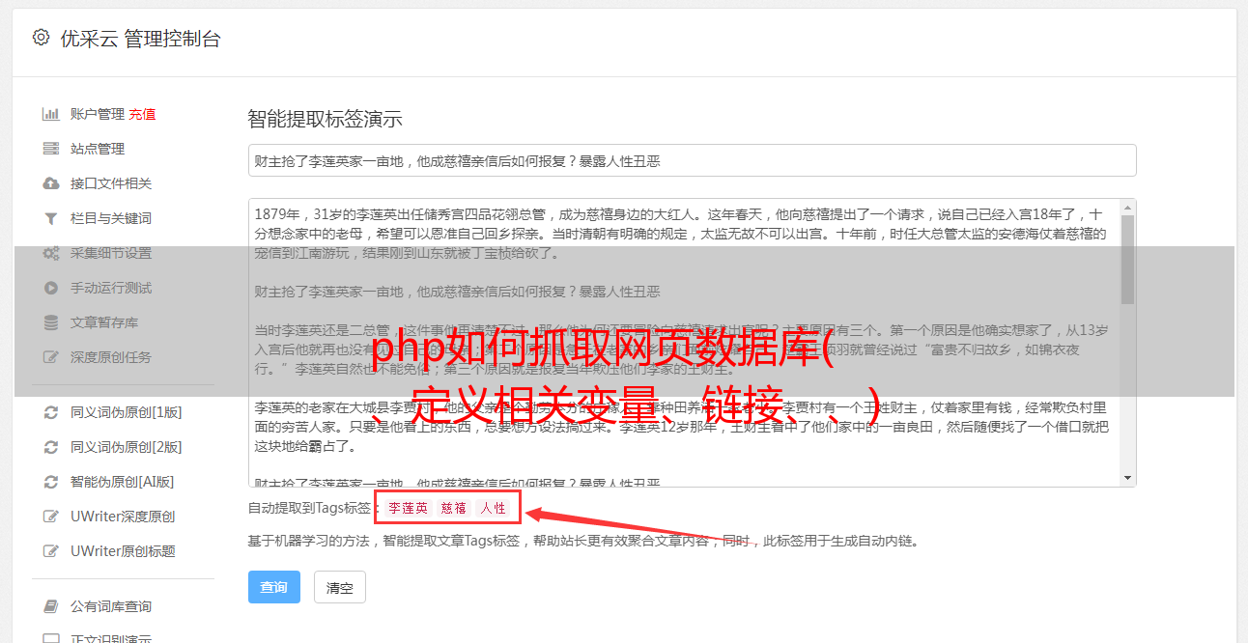Click the 同义词伪原创[1版] refresh icon
1248x643 pixels.
51,412
